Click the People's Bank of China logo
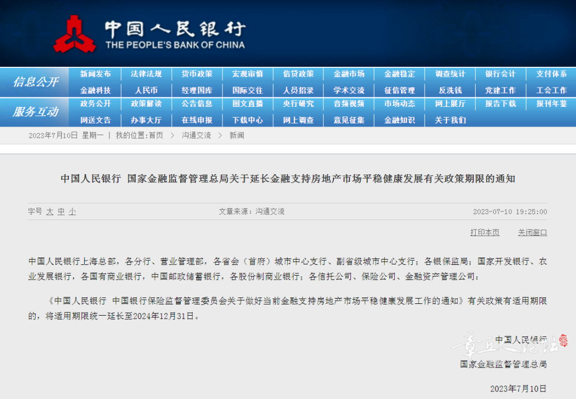The image size is (576, 399). point(74,34)
